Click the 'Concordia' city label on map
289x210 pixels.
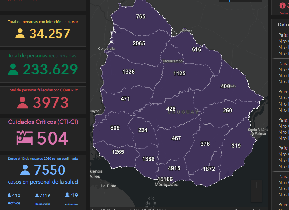106,49
